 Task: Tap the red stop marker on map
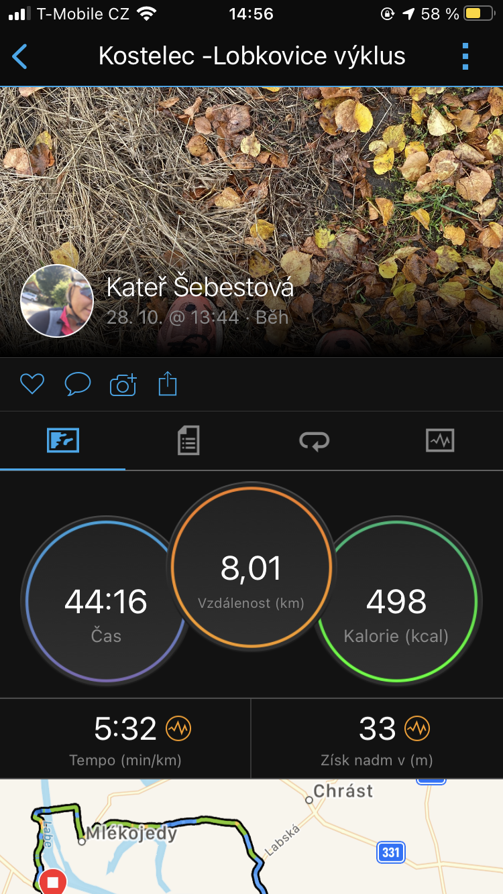[x=52, y=882]
